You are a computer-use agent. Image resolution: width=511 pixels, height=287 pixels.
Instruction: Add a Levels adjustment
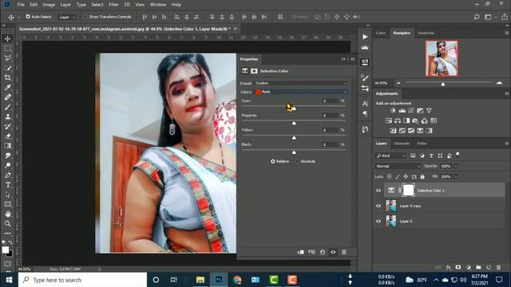click(402, 111)
